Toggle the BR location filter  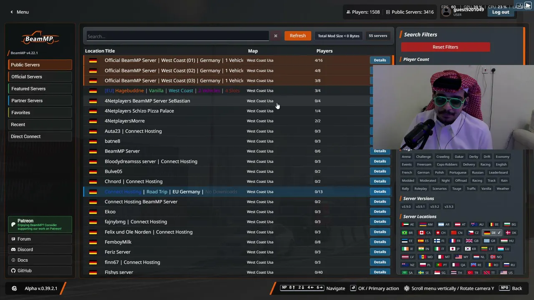pyautogui.click(x=408, y=232)
